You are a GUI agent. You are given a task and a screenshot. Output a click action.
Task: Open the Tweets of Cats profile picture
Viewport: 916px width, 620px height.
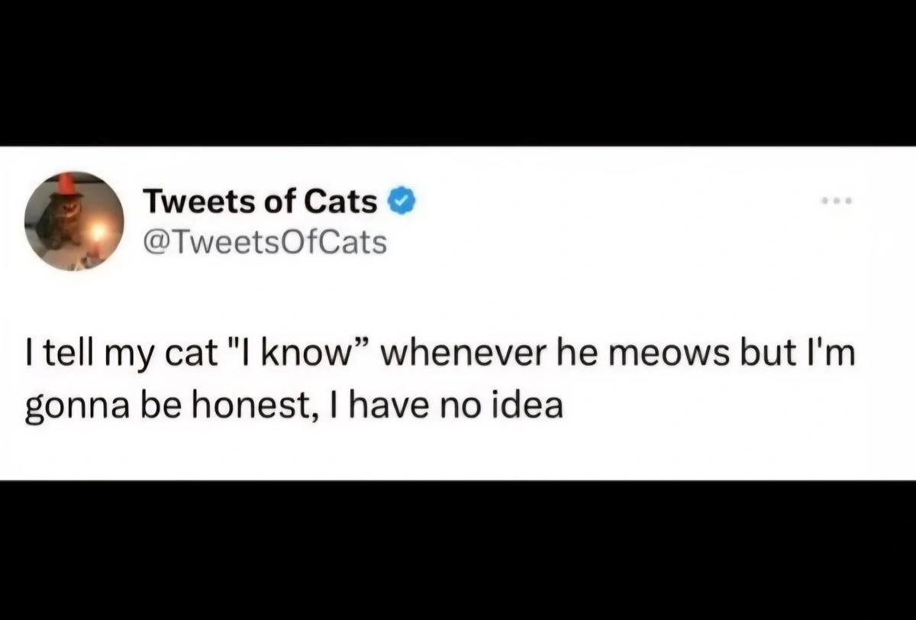(73, 221)
